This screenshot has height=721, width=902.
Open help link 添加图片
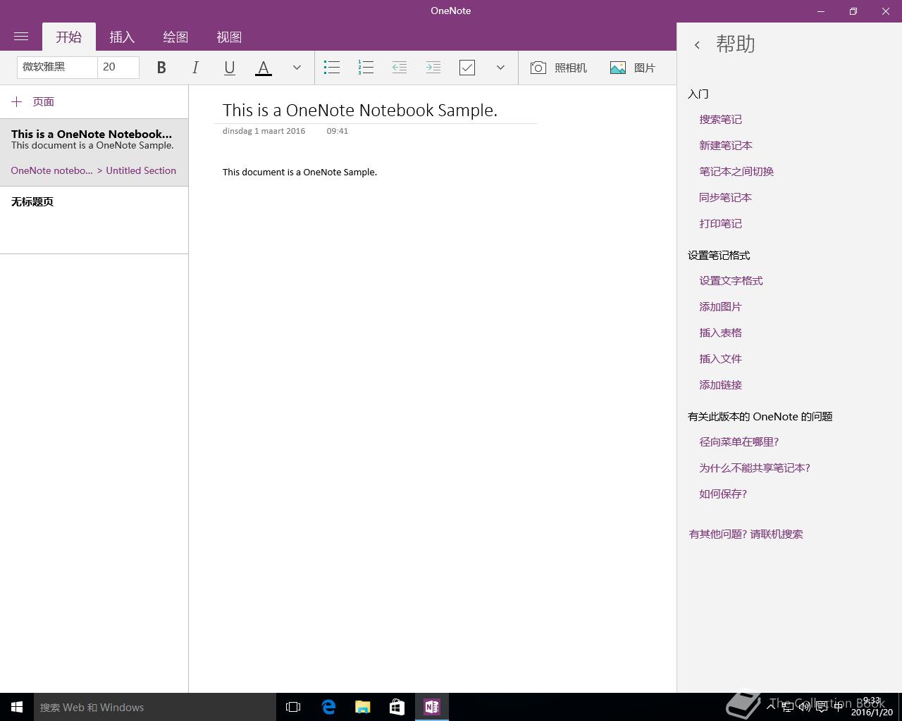coord(720,307)
